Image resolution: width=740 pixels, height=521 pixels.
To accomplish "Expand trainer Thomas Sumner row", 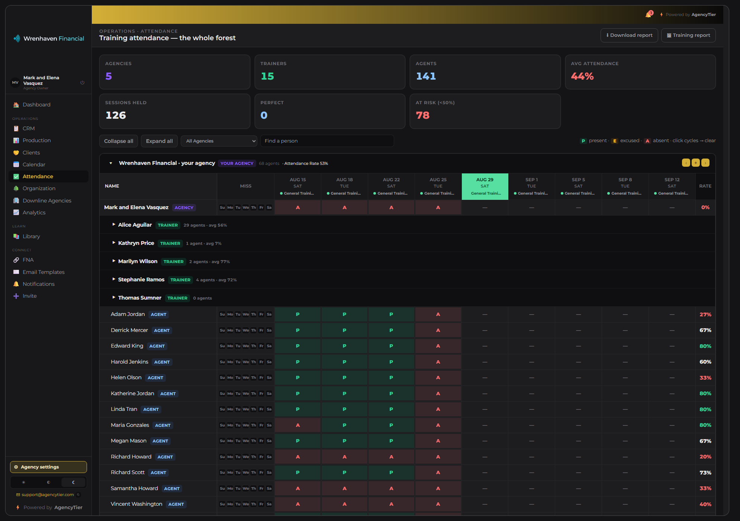I will tap(114, 297).
